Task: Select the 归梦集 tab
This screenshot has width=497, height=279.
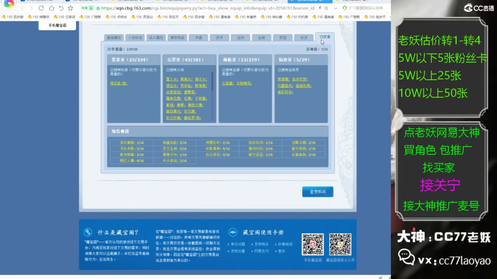Action: coord(325,37)
